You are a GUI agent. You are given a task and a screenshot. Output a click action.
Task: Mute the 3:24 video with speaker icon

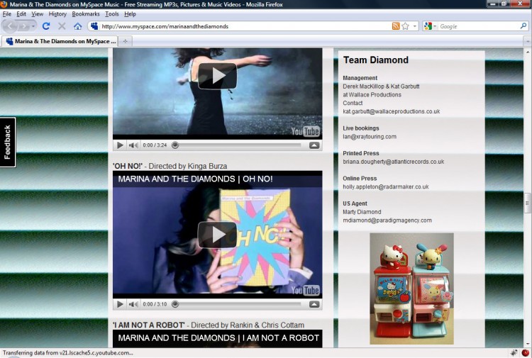click(133, 145)
